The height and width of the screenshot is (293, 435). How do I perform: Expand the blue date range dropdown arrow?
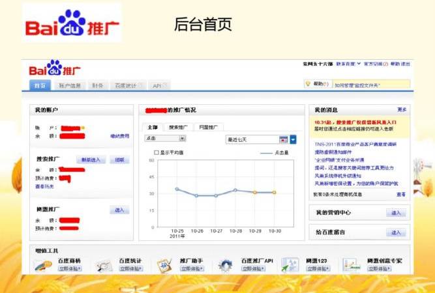click(293, 139)
